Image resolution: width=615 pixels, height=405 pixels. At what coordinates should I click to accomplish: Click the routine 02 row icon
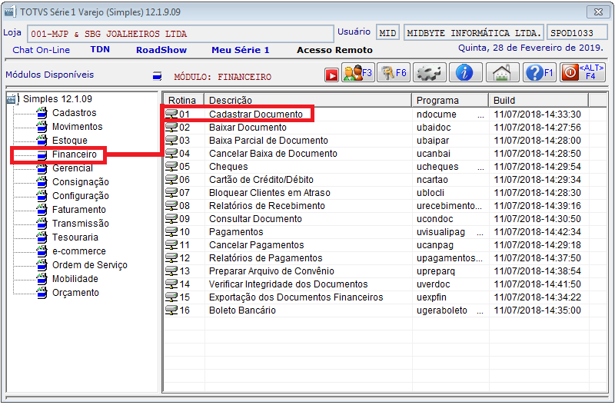point(171,128)
